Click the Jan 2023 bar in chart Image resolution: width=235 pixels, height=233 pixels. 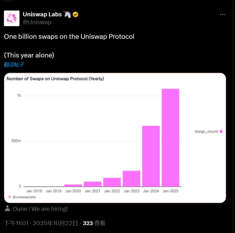tap(131, 178)
